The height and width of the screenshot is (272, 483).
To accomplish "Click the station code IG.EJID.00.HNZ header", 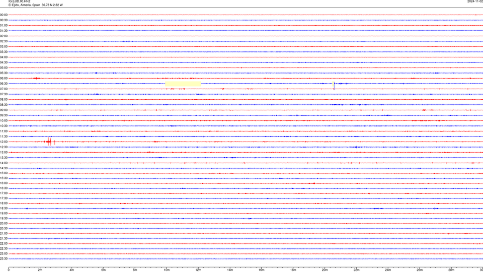I will coord(20,2).
